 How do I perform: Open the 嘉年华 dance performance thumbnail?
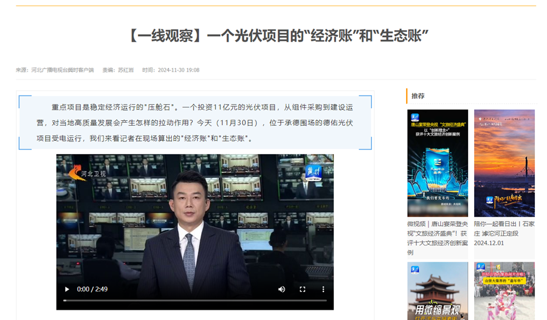tap(504, 291)
